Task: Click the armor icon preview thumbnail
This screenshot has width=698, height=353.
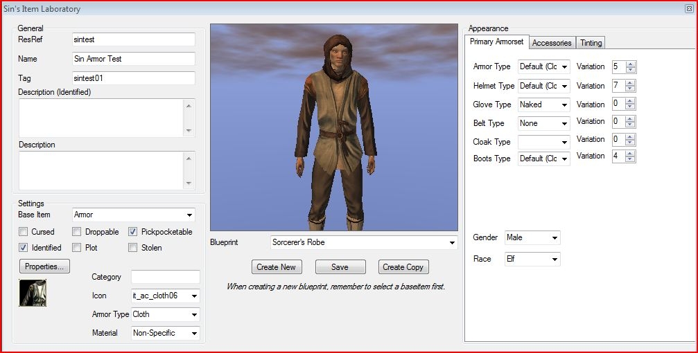Action: point(33,293)
